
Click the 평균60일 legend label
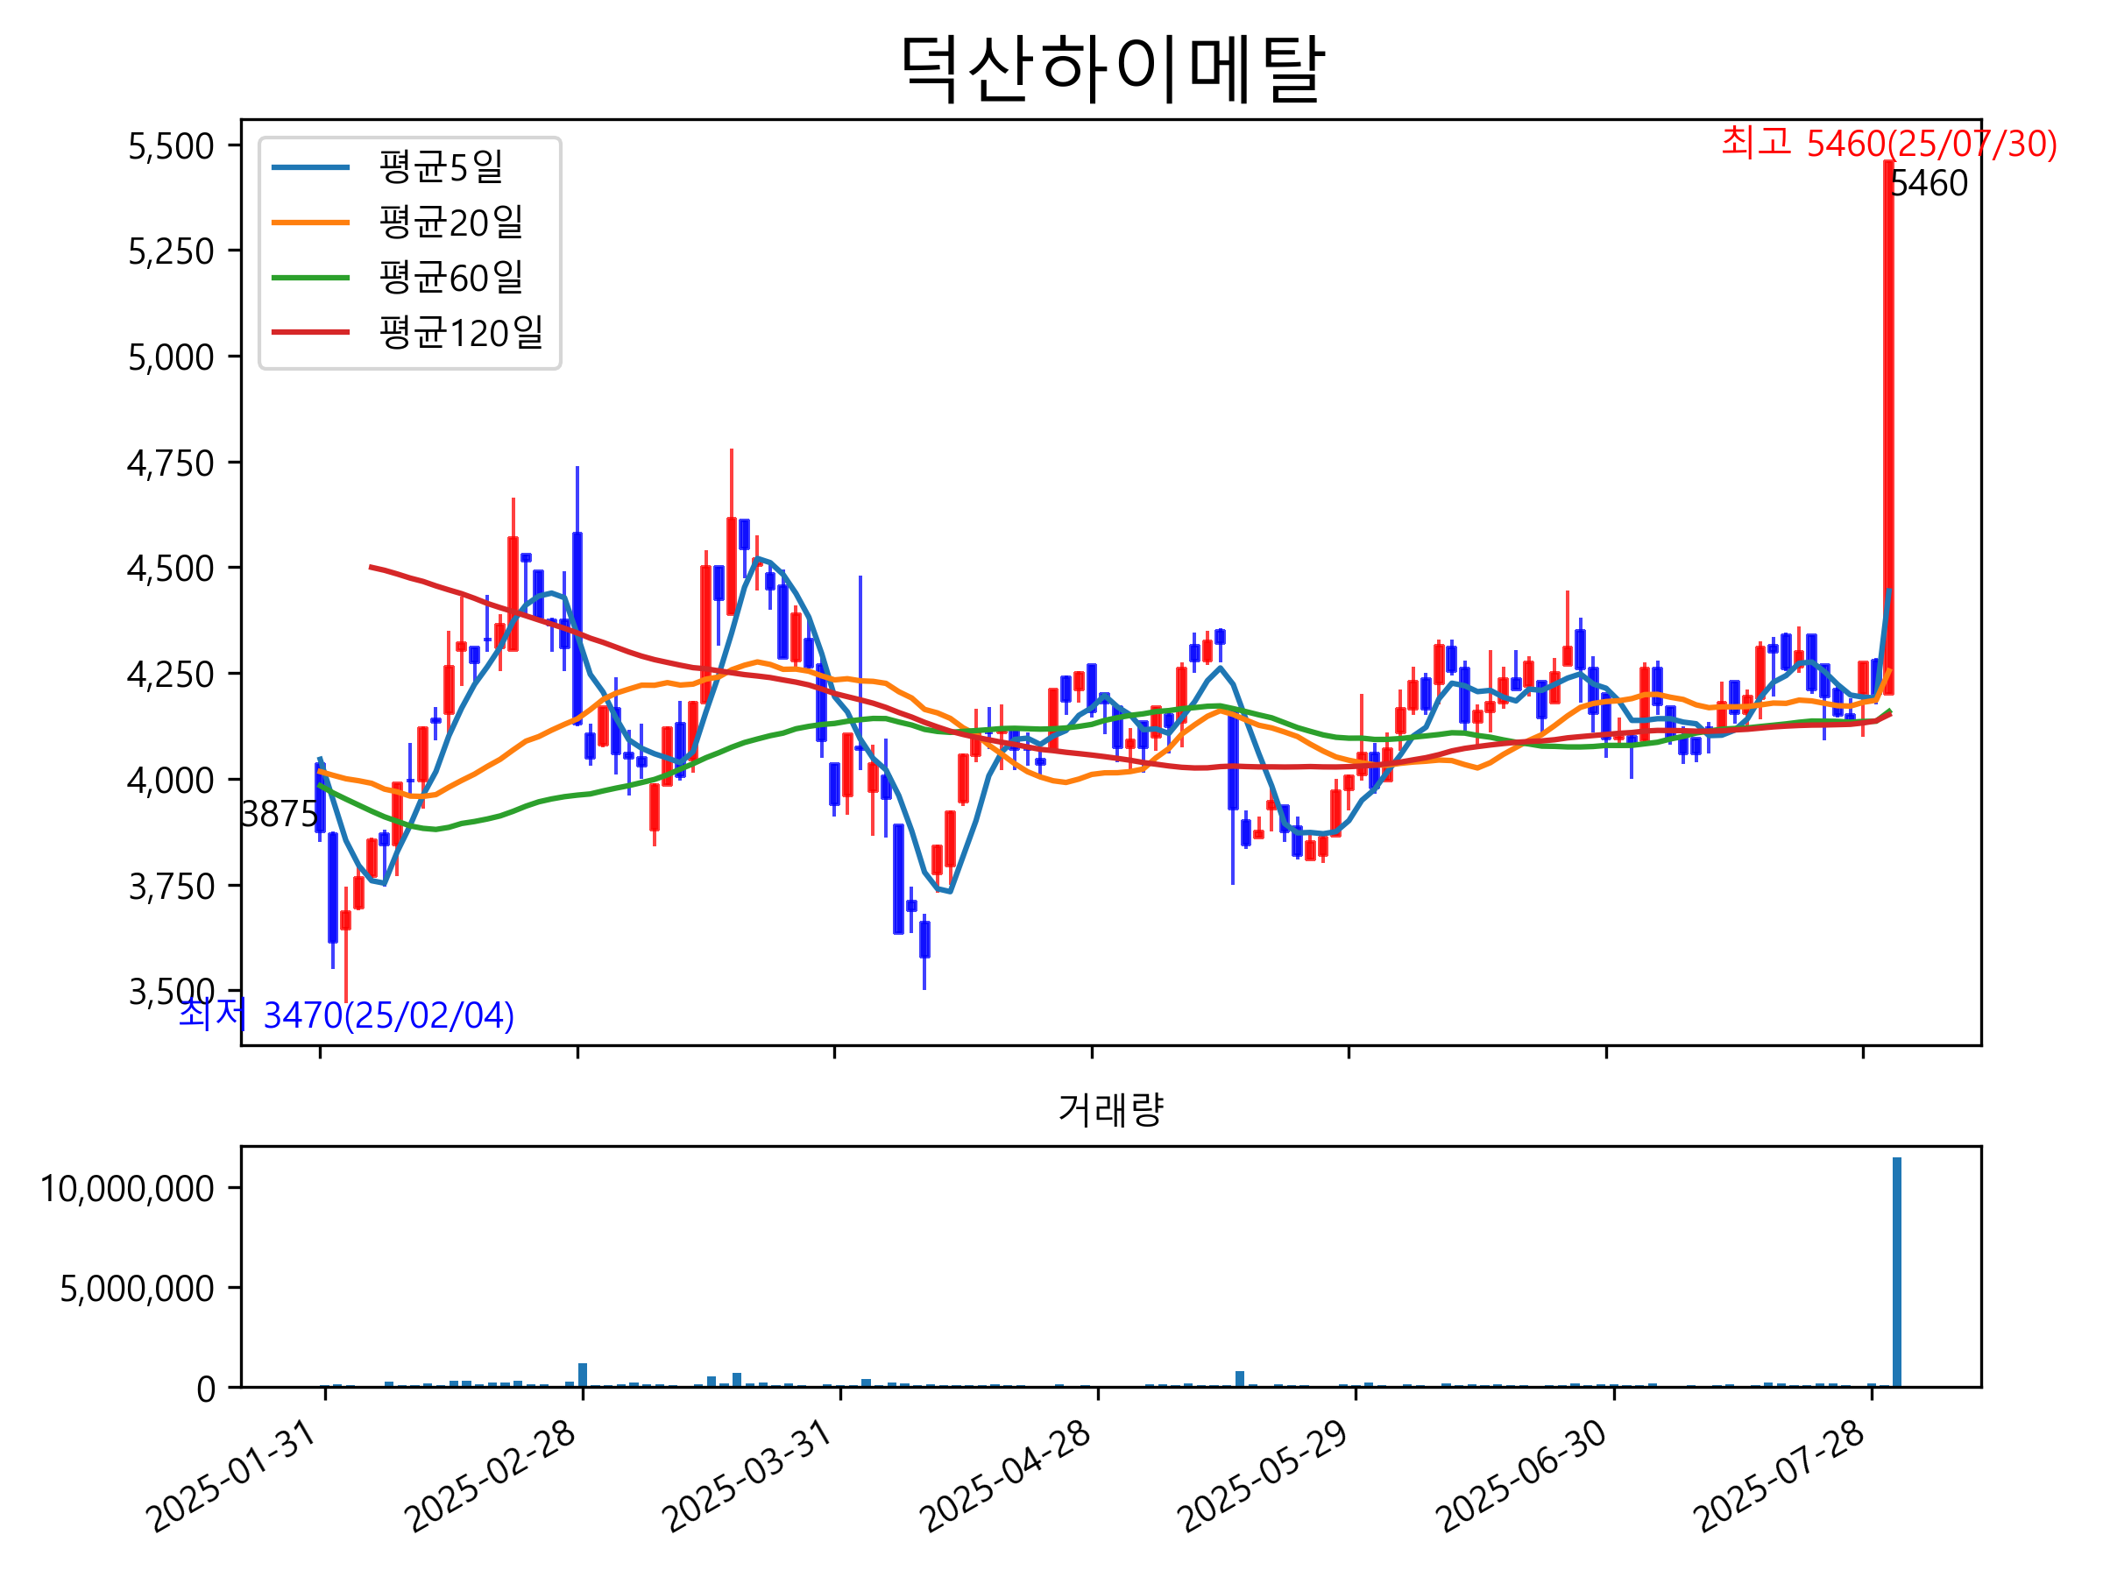pos(450,278)
